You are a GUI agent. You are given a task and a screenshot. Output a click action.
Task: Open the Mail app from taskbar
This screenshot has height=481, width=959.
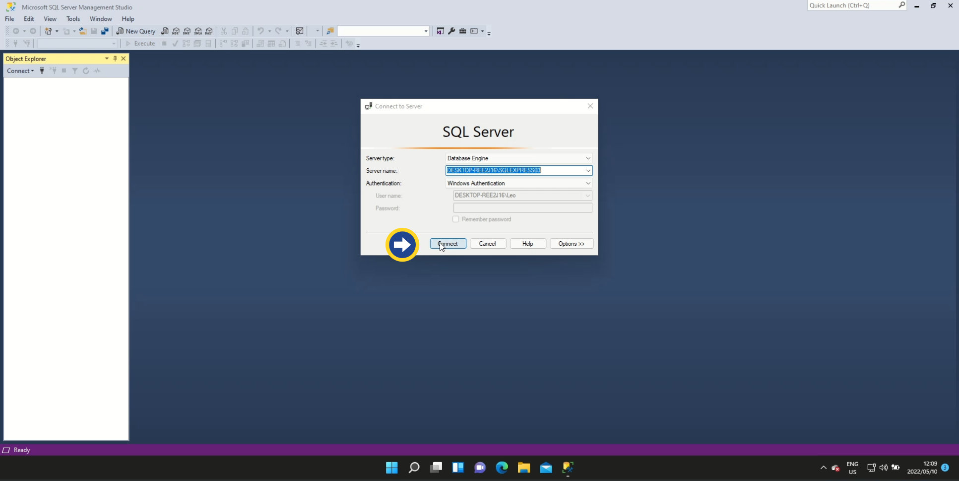coord(546,468)
